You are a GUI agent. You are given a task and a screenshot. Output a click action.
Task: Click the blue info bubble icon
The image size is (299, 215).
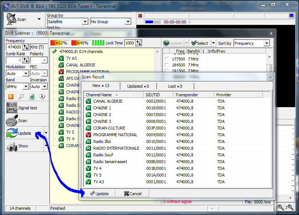point(42,97)
